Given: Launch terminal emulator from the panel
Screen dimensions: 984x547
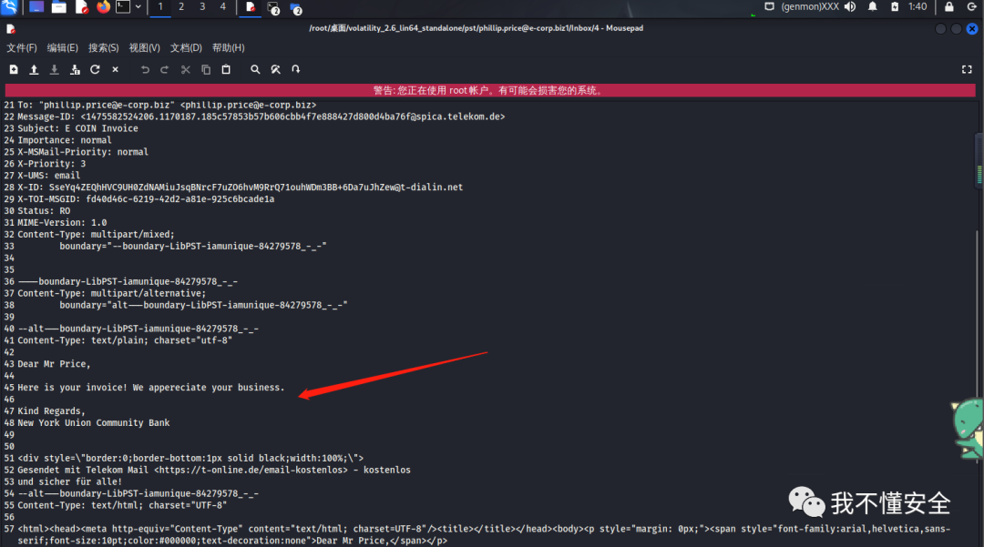Looking at the screenshot, I should coord(123,7).
